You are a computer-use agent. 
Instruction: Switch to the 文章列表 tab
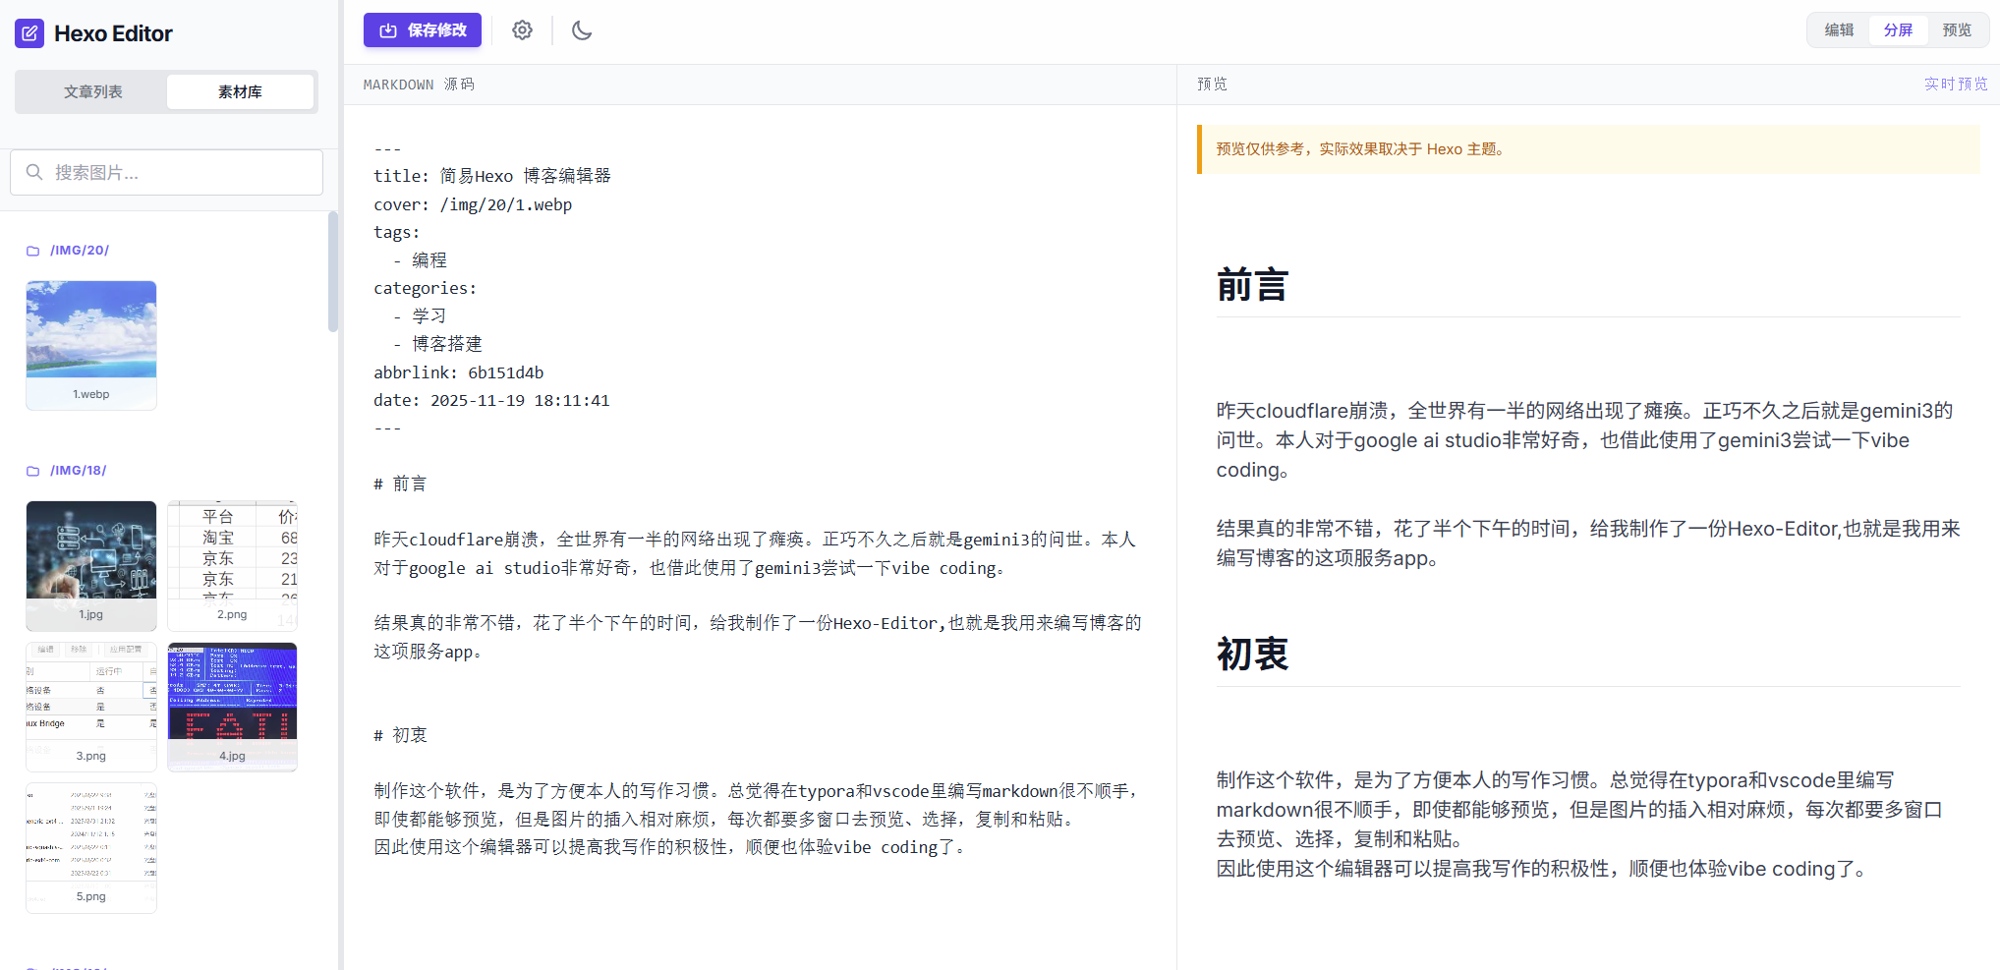(x=93, y=91)
